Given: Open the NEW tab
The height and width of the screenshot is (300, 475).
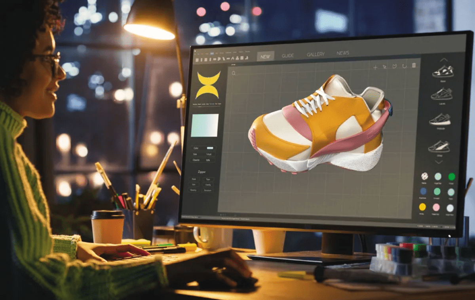Looking at the screenshot, I should click(265, 56).
